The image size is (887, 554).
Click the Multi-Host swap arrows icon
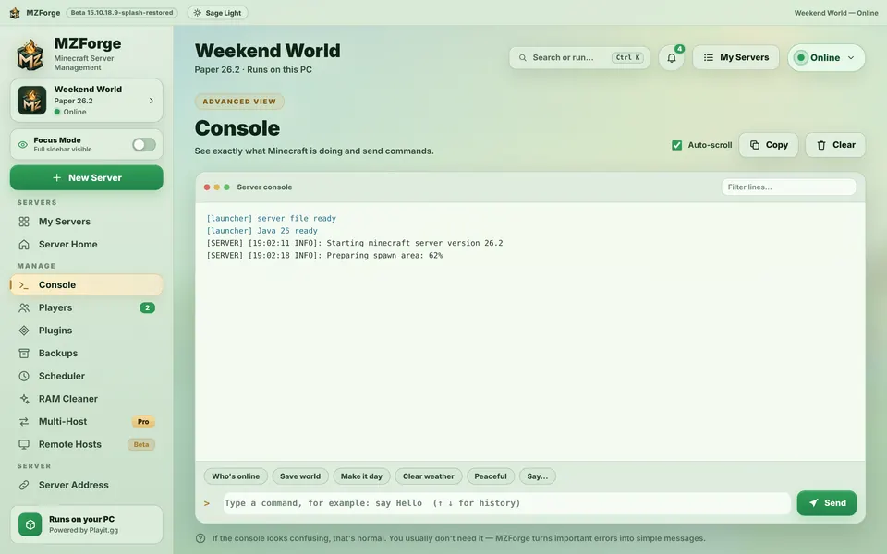point(24,422)
